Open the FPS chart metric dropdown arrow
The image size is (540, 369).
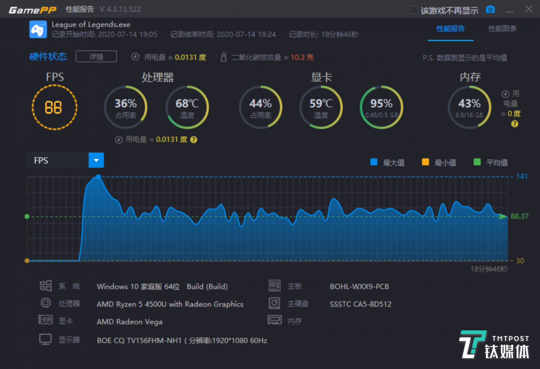[96, 160]
